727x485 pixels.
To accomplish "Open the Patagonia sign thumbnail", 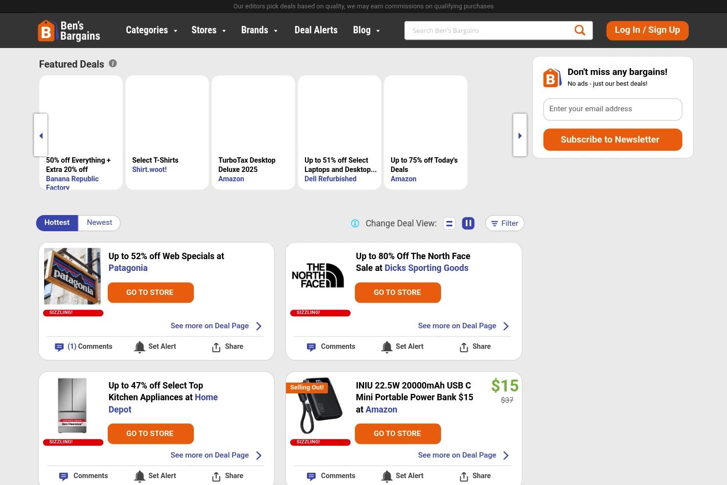I will tap(72, 276).
